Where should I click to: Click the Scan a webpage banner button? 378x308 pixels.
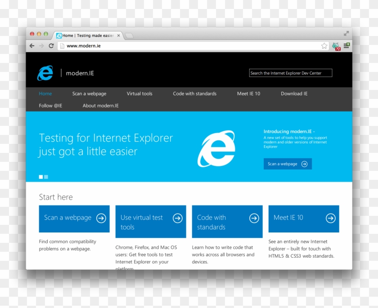(x=288, y=164)
